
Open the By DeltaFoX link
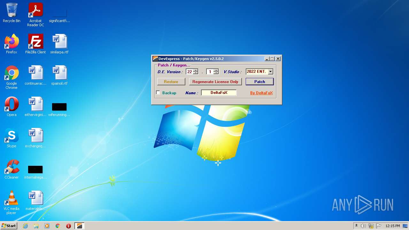pos(261,93)
